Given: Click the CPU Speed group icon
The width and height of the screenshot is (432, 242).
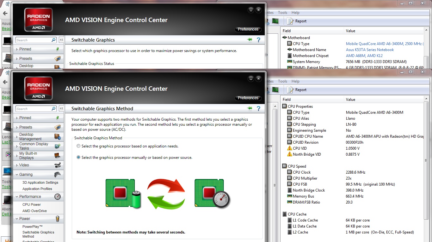Looking at the screenshot, I should pos(285,166).
